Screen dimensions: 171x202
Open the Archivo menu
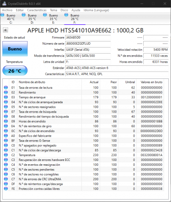pos(7,10)
